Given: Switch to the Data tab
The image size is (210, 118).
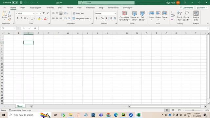Looking at the screenshot, I should [60, 8].
